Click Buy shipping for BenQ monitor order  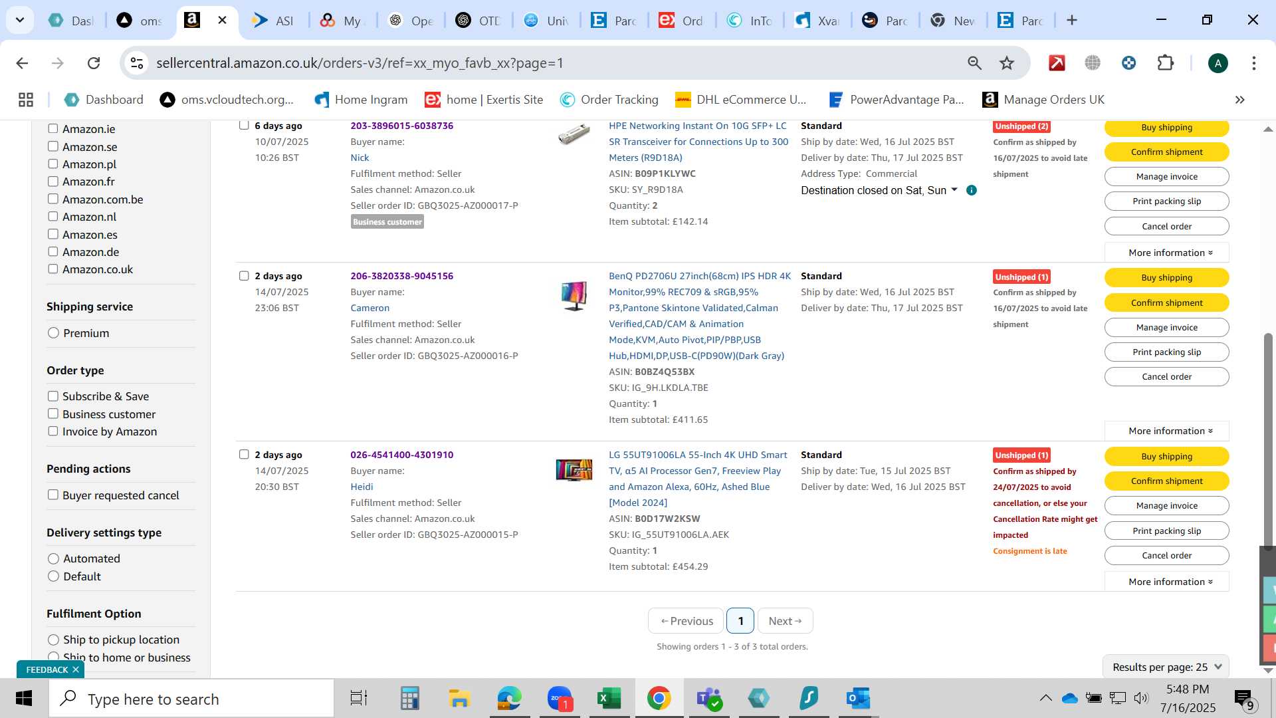1167,277
